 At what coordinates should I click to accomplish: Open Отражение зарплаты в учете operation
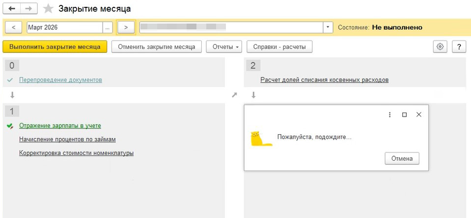60,125
